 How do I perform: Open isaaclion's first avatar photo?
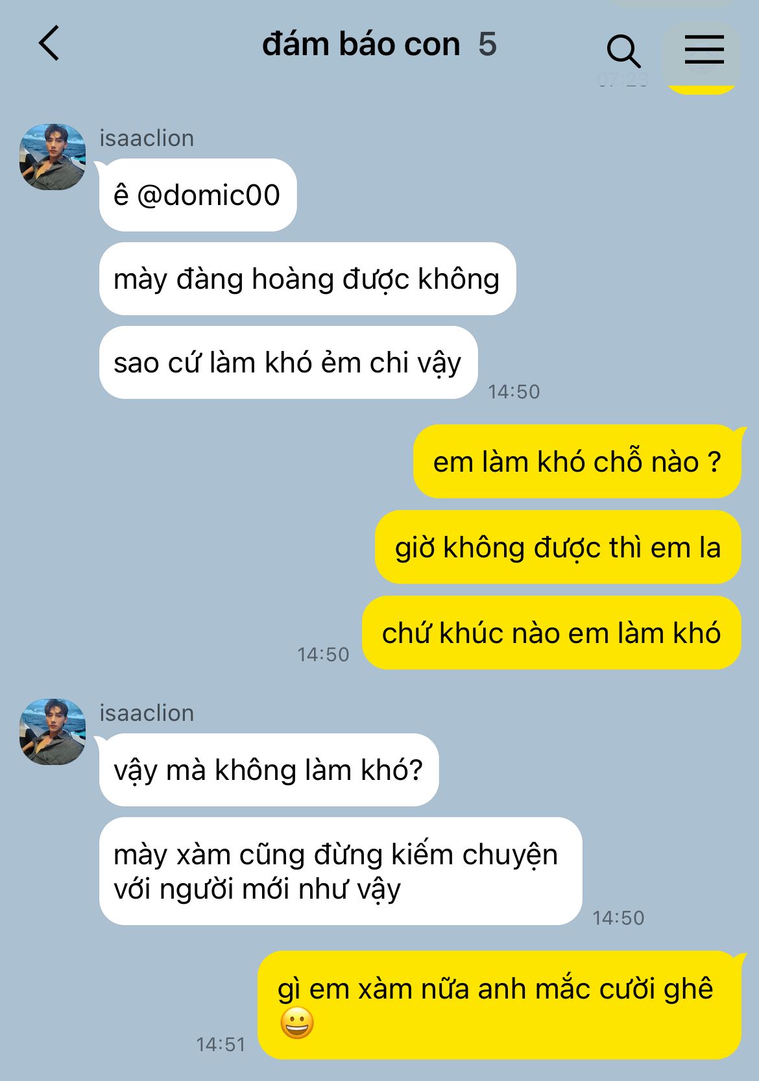point(53,157)
